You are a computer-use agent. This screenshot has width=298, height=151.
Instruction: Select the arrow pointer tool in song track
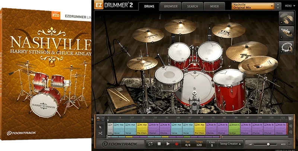[x=100, y=127]
